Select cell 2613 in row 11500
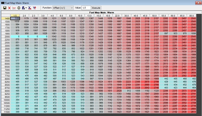This screenshot has height=116, width=202. click(191, 112)
